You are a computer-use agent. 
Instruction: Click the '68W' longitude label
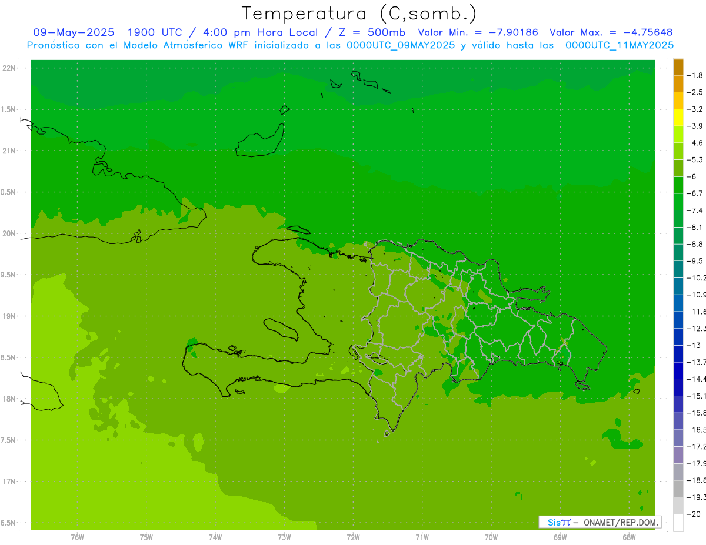click(x=629, y=537)
